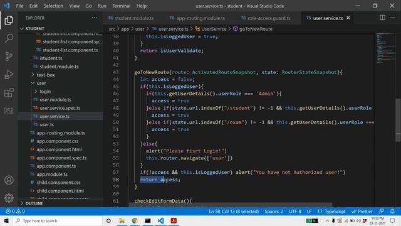The image size is (401, 226).
Task: Open user.service.spec.ts file
Action: pos(60,108)
